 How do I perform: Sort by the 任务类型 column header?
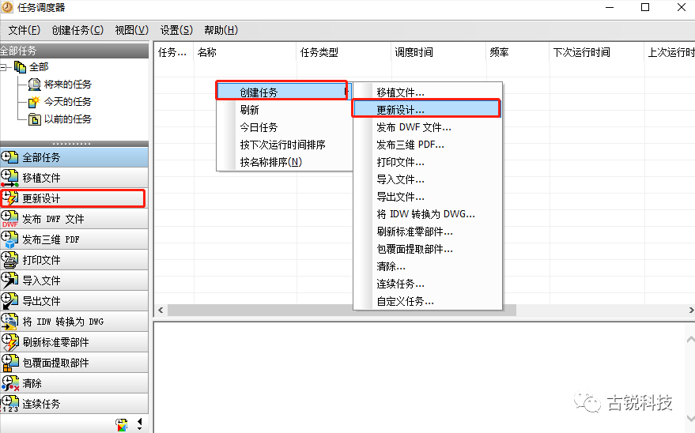[344, 52]
